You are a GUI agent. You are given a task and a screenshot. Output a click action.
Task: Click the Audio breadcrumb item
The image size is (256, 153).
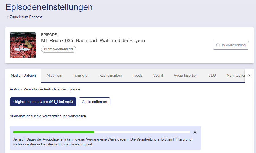tap(14, 89)
